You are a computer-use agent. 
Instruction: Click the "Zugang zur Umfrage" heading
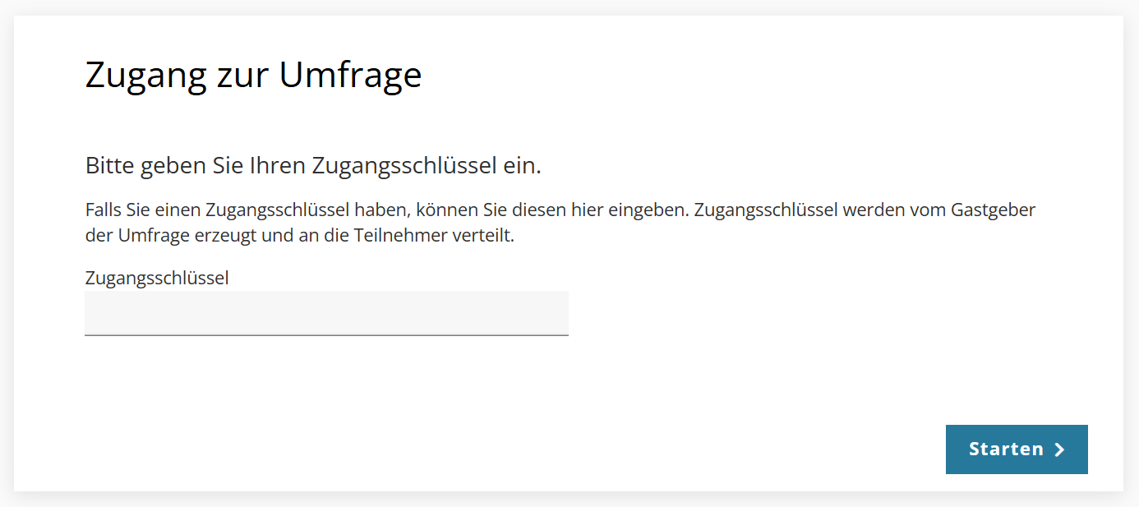(253, 75)
